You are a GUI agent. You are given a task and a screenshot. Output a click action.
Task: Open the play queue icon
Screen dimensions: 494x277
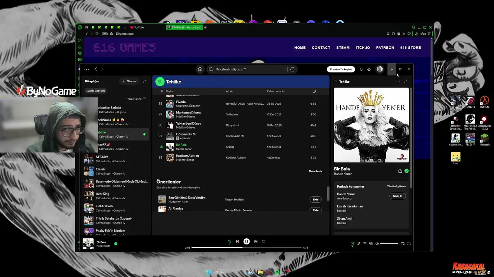pyautogui.click(x=365, y=244)
